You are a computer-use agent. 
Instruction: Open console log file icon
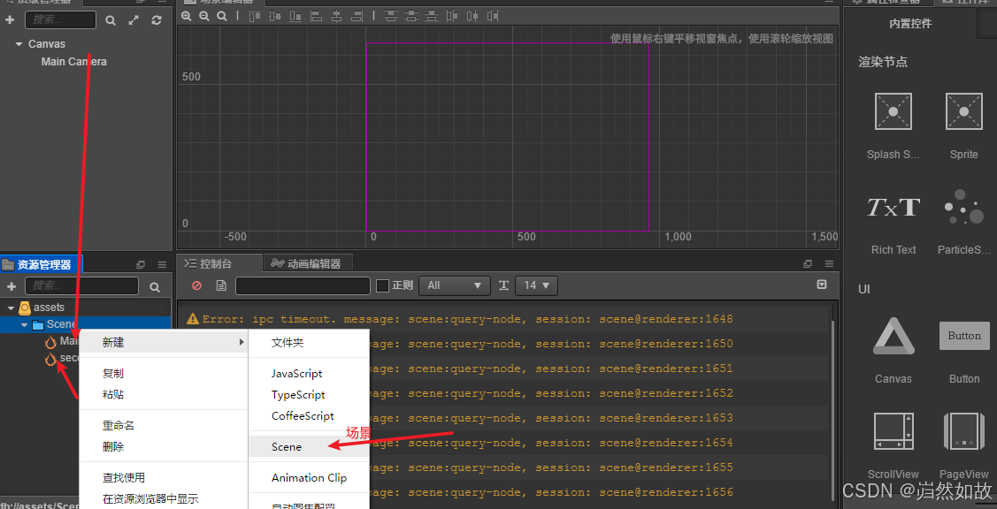click(x=221, y=286)
